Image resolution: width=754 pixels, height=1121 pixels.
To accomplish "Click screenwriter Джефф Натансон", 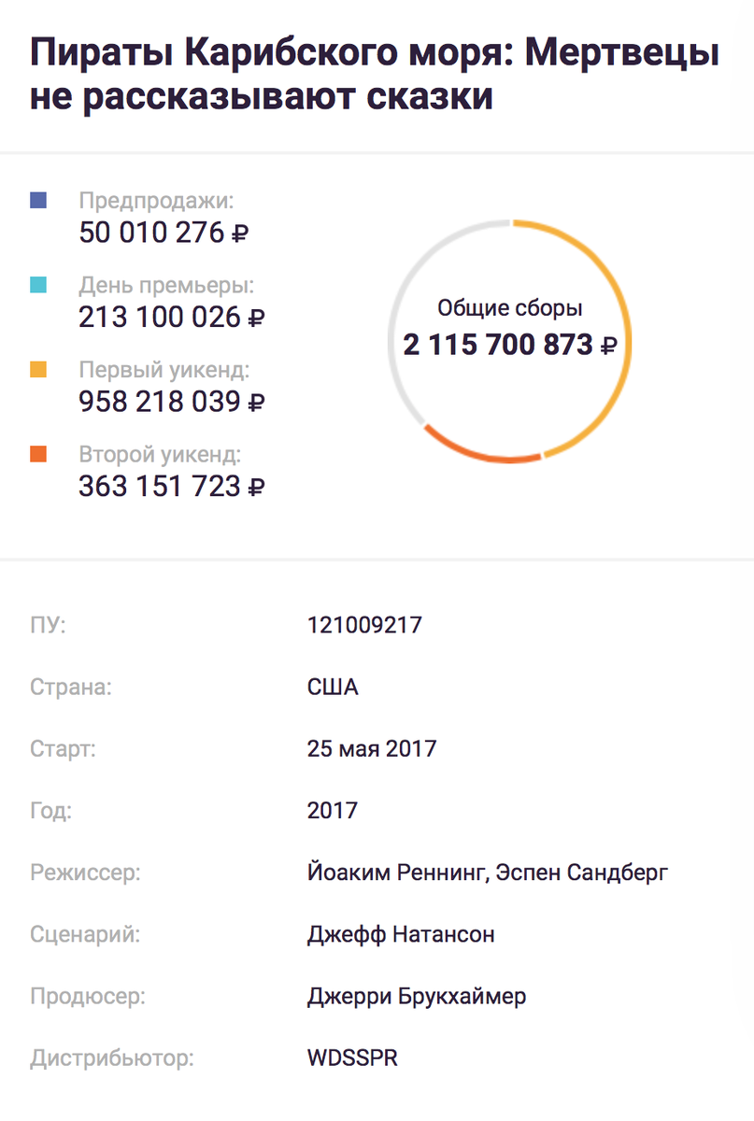I will click(401, 934).
